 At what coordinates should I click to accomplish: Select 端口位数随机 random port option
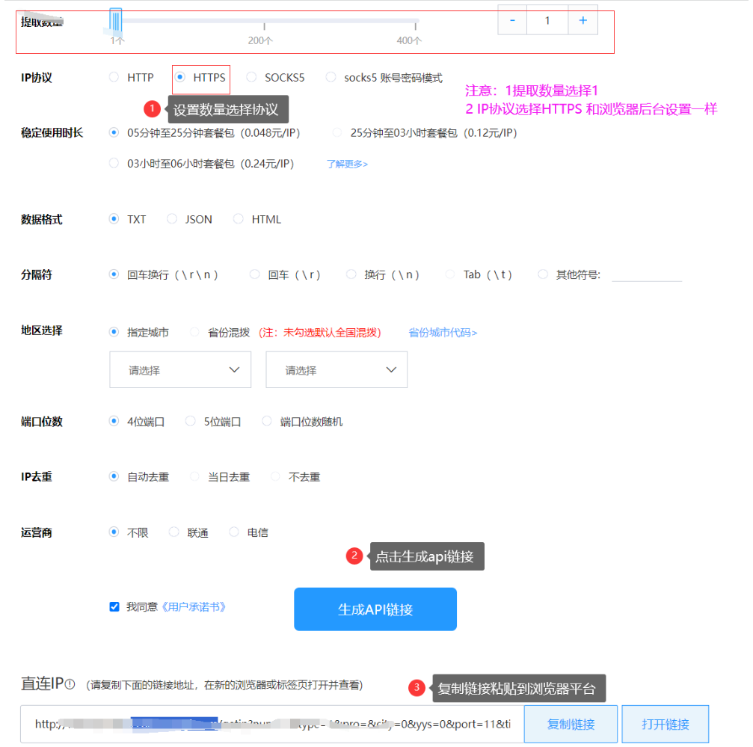coord(267,421)
